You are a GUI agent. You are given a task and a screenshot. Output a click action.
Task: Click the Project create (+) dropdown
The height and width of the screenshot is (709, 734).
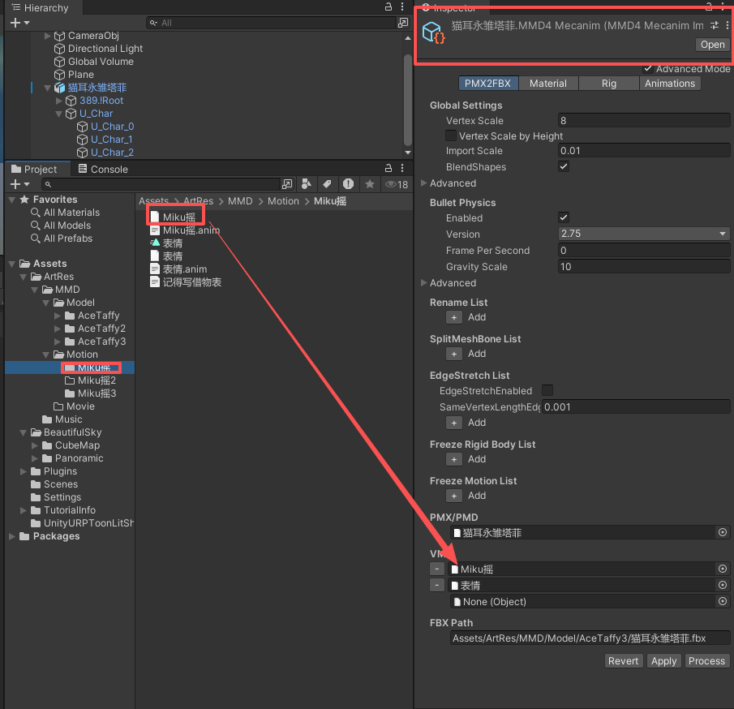19,184
